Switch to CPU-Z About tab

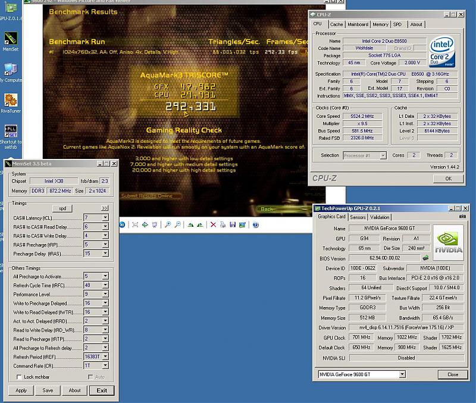click(x=416, y=24)
